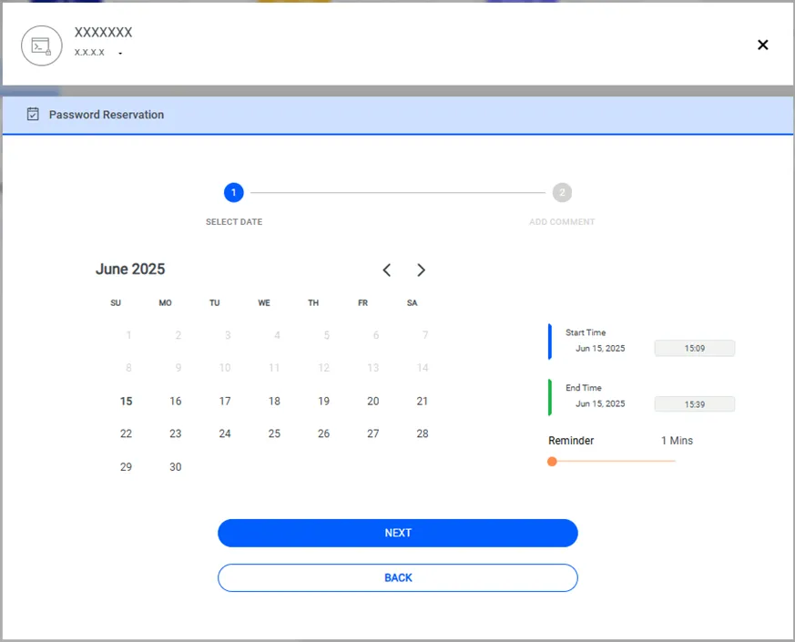The width and height of the screenshot is (795, 642).
Task: Choose June 24 on the calendar
Action: pyautogui.click(x=225, y=433)
